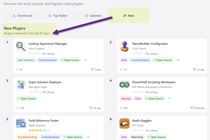Open the Lookup Experience Manager title link

[48, 44]
